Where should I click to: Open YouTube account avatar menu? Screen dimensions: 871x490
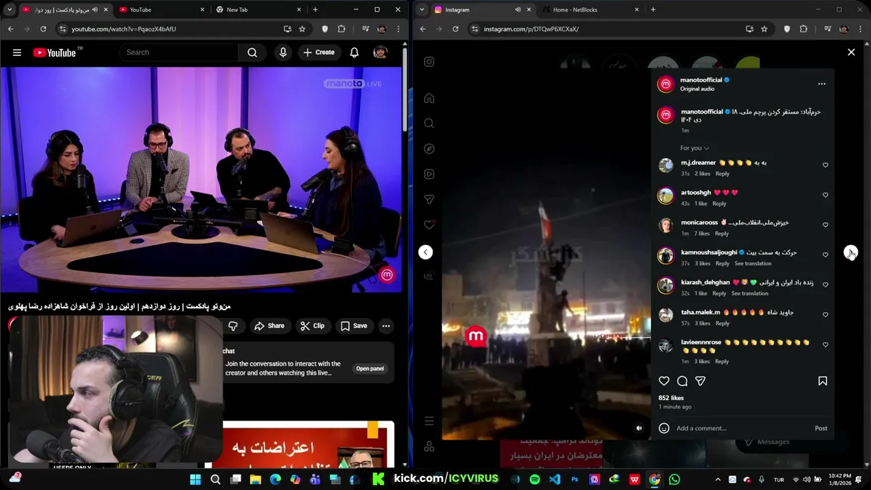click(380, 52)
